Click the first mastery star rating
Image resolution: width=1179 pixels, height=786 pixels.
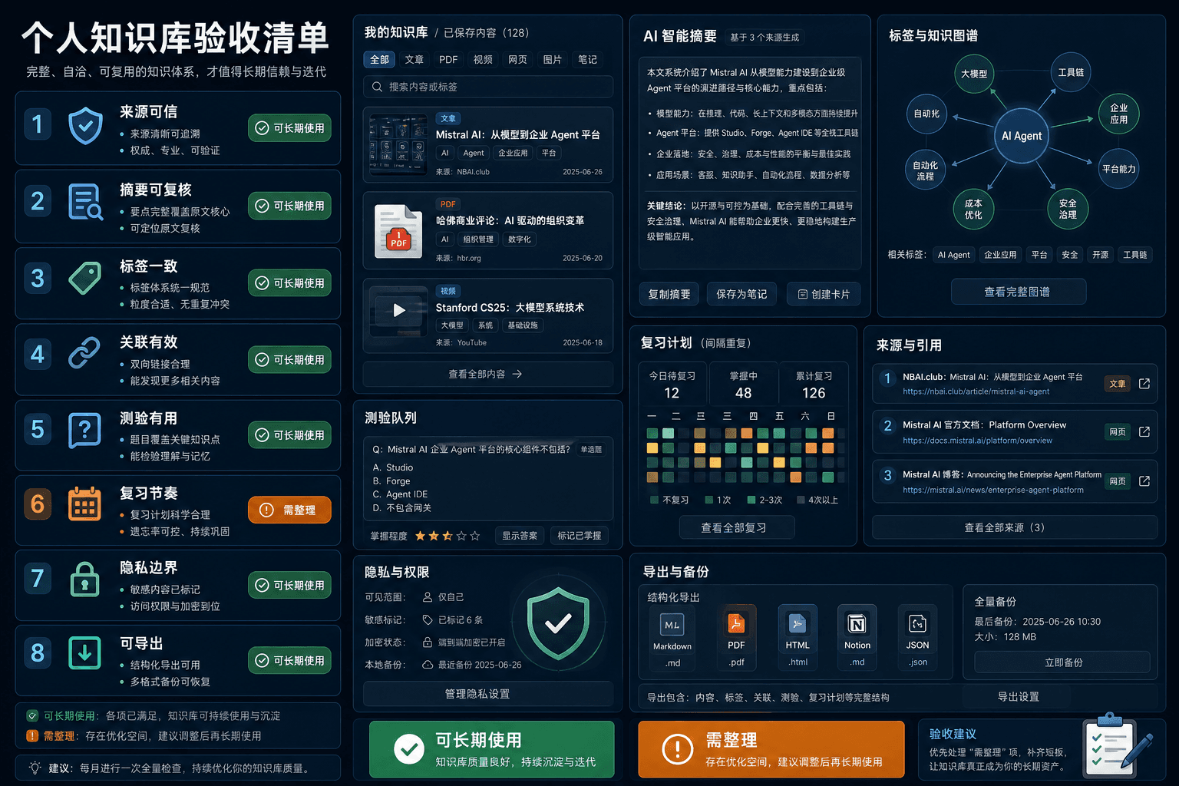(420, 536)
